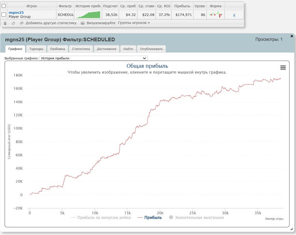Viewport: 296px width, 235px height.
Task: Select the 'Достижения' tab
Action: (107, 49)
